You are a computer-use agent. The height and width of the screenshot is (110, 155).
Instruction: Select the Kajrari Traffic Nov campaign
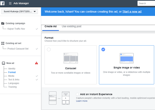point(16,29)
